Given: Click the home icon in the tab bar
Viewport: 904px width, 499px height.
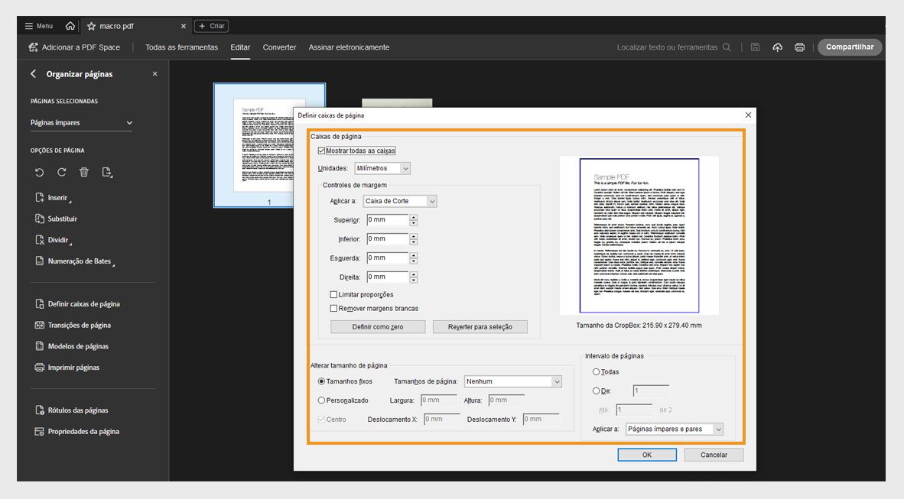Looking at the screenshot, I should [x=70, y=26].
